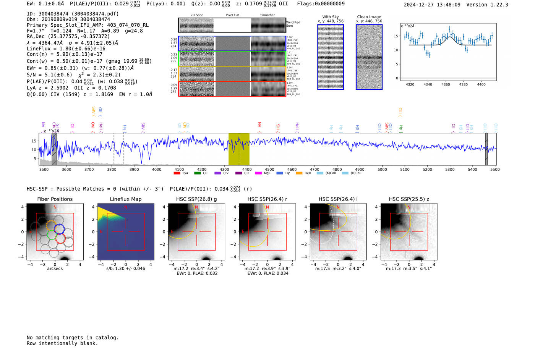Select the orange fiber circle in Fiber Positions
The width and height of the screenshot is (535, 364).
coord(51,225)
